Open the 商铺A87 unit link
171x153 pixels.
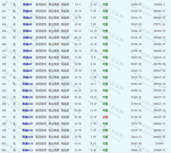point(27,5)
